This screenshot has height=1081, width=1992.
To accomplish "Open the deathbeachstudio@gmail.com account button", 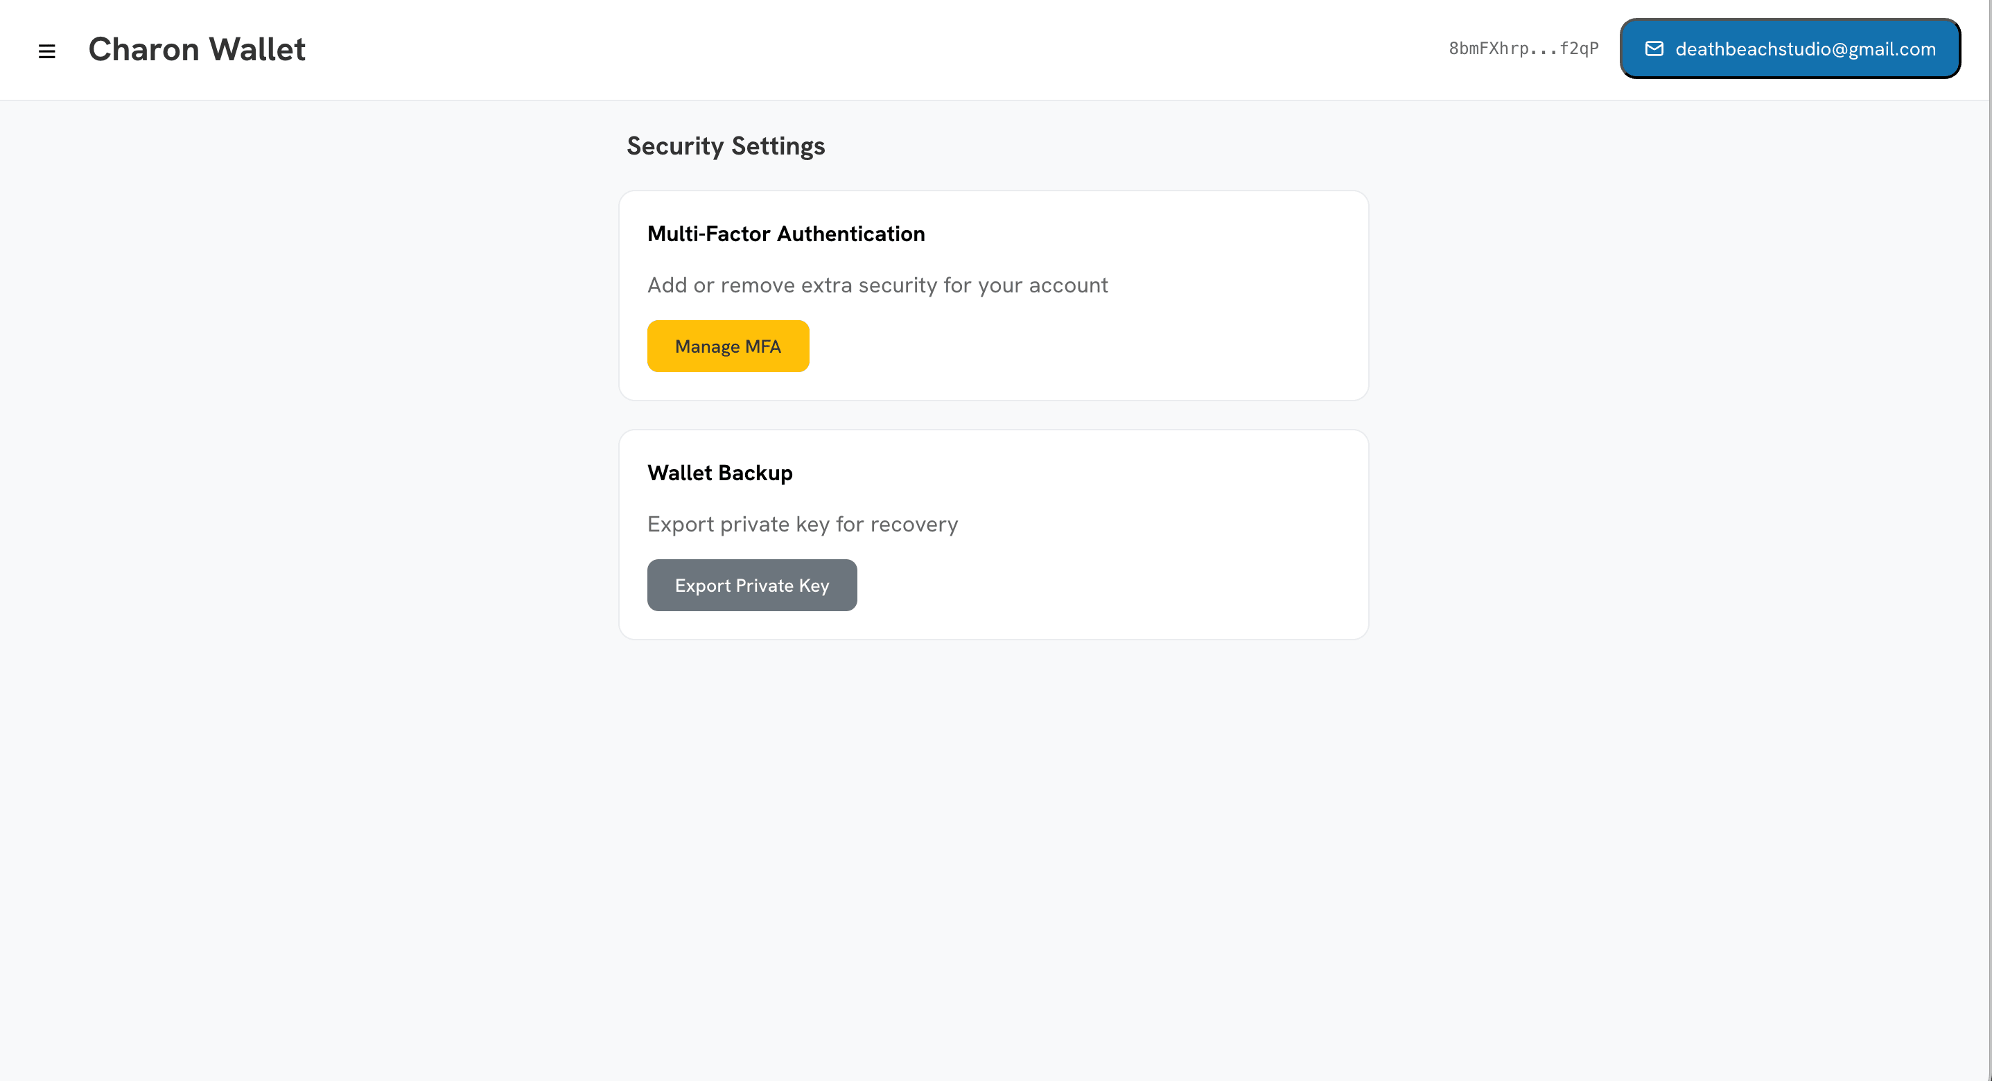I will [1790, 49].
